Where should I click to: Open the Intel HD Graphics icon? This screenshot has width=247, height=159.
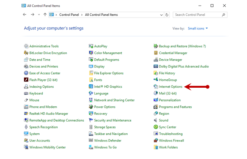point(91,87)
